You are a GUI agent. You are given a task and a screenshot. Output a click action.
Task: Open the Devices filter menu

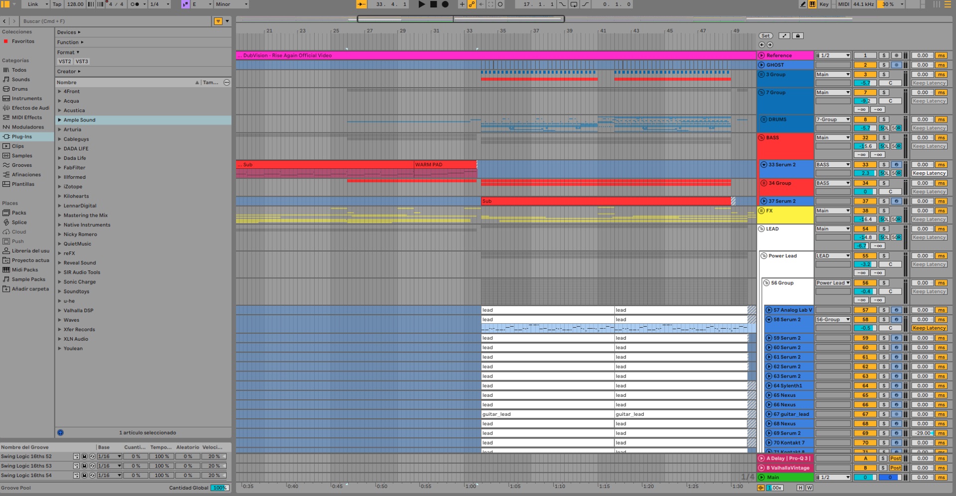[69, 32]
